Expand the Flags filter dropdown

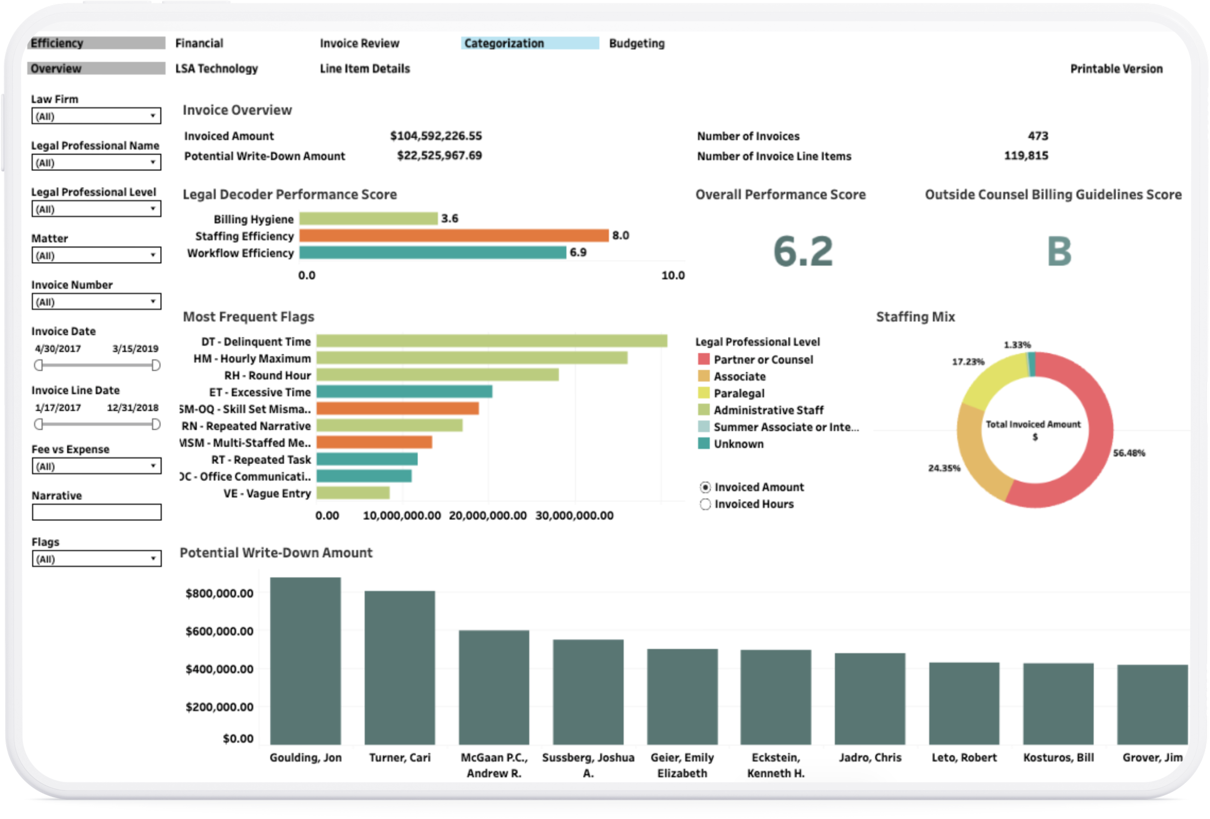click(96, 558)
